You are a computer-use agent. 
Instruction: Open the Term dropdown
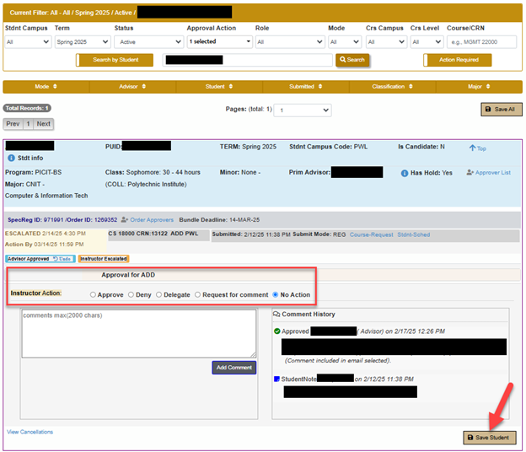[81, 41]
